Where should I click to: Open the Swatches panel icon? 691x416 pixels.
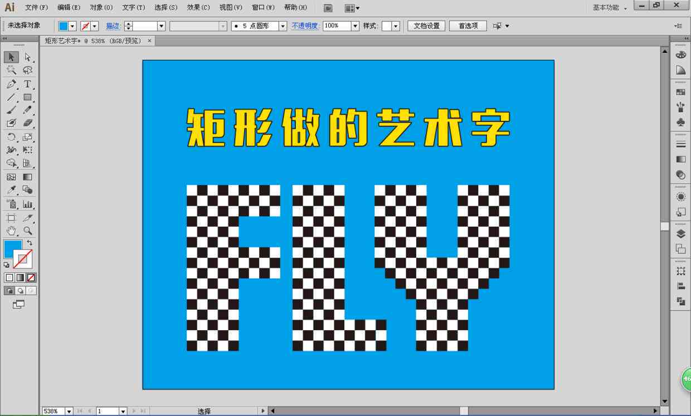tap(680, 92)
